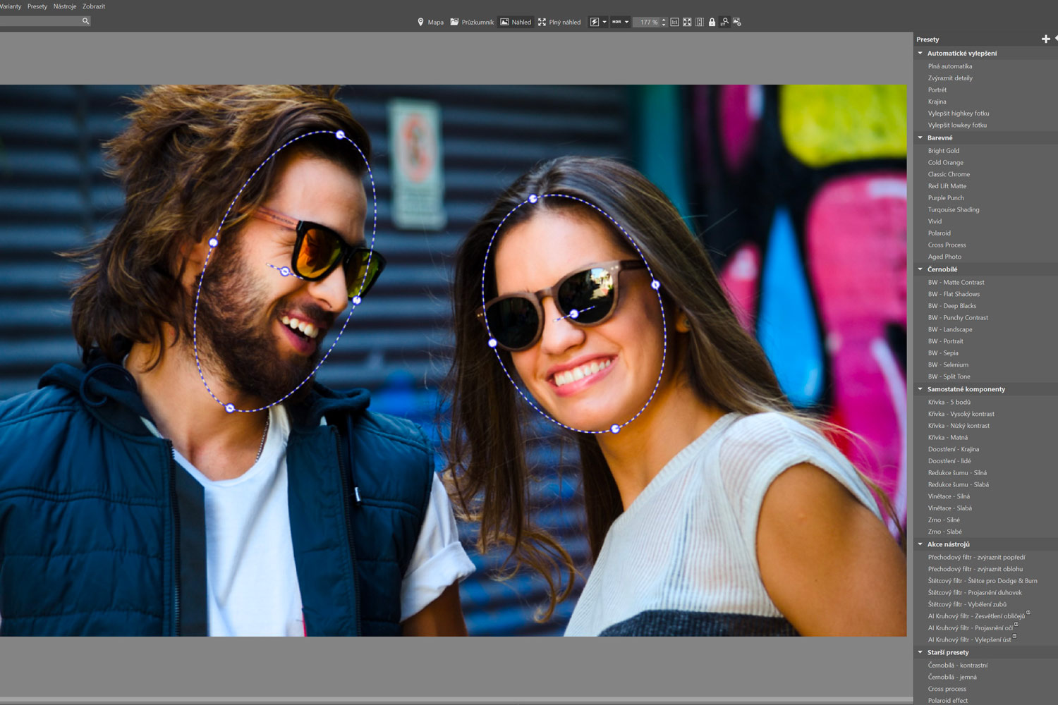Viewport: 1058px width, 705px height.
Task: Collapse the Černobílé preset group
Action: coord(920,269)
